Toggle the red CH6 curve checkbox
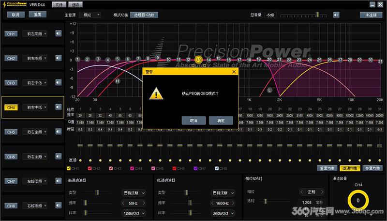 pos(174,168)
